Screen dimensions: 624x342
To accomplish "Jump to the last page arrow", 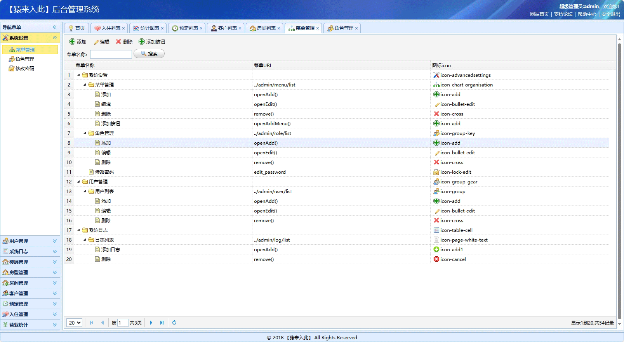I will [x=162, y=323].
